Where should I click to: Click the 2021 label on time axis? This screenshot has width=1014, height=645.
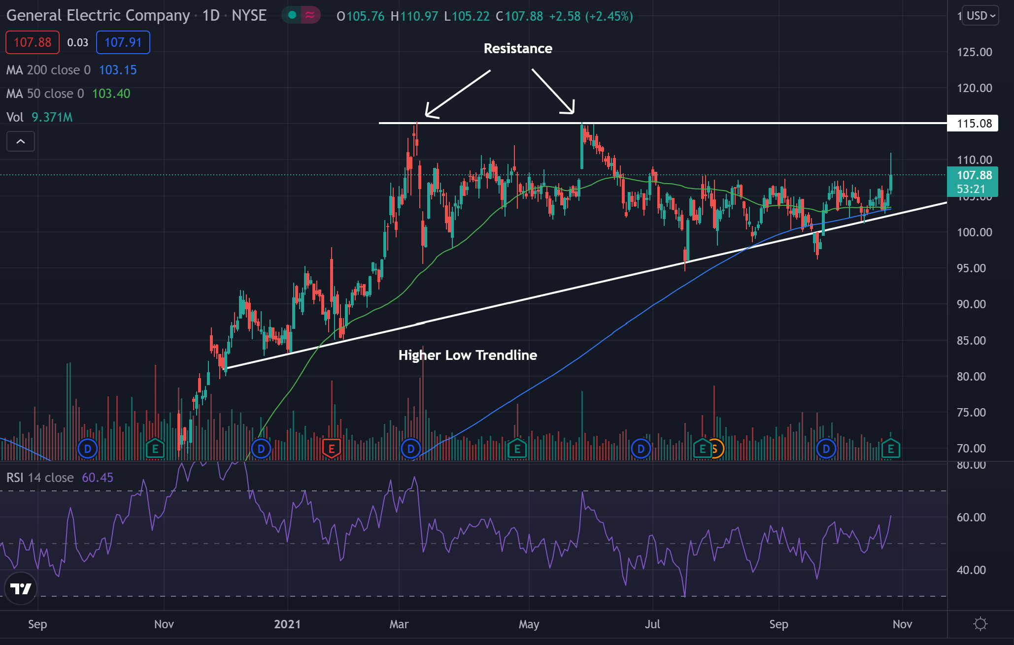click(287, 624)
